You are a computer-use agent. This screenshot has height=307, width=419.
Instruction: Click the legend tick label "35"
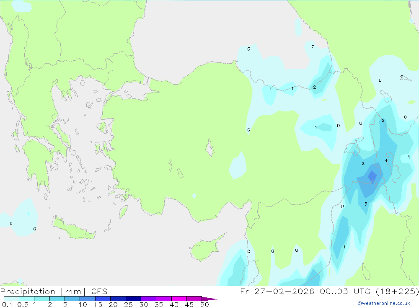tap(159, 304)
